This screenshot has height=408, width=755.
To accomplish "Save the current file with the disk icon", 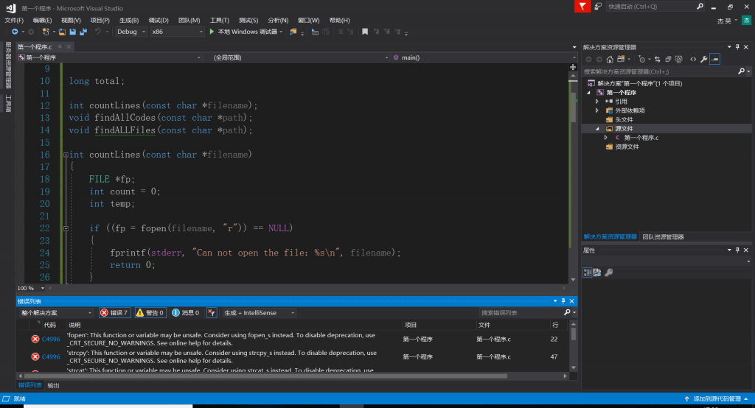I will (x=73, y=32).
